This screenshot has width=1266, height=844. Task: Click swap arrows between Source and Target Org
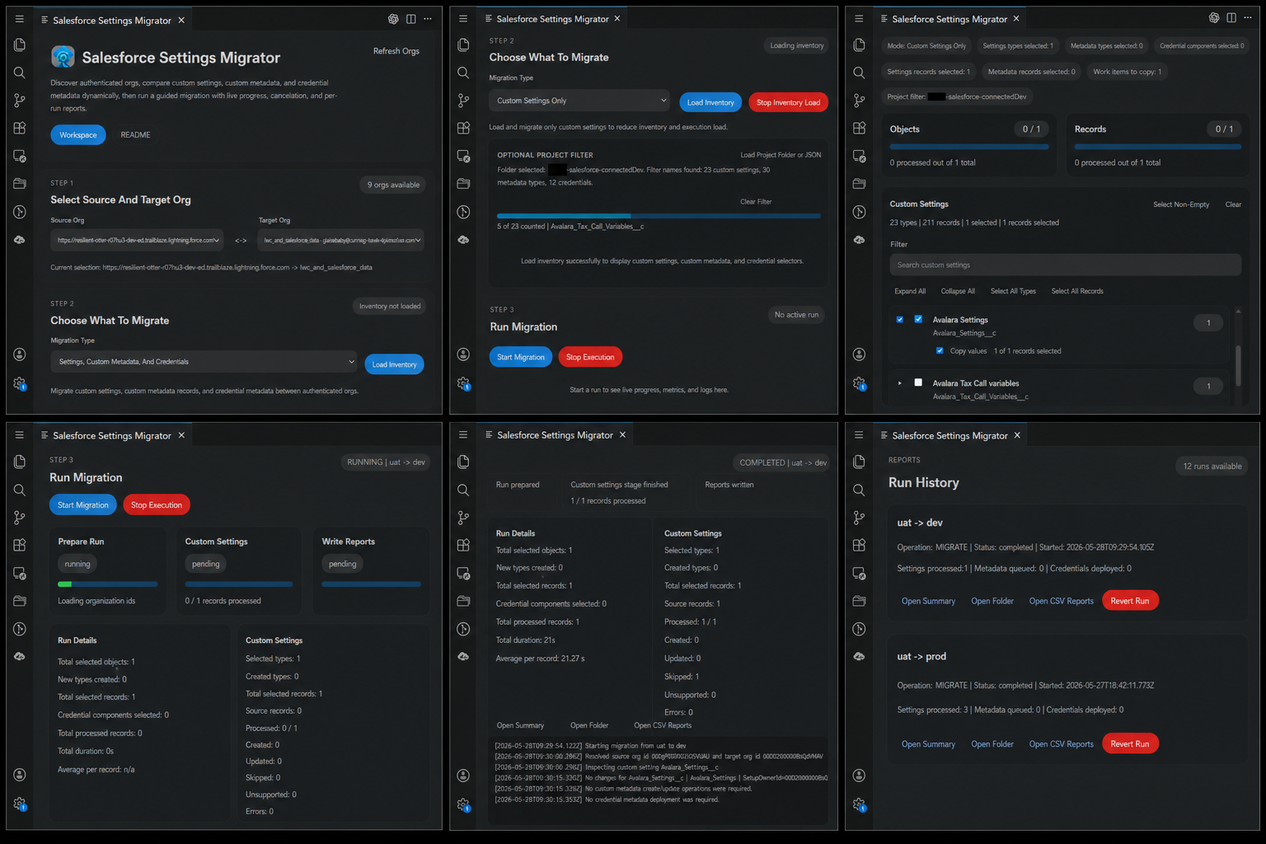(x=241, y=241)
